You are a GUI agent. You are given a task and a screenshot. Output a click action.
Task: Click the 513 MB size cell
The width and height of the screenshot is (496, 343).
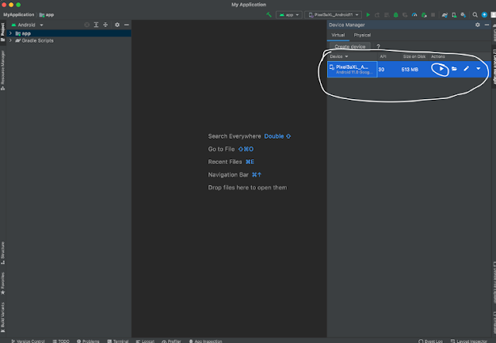(410, 69)
